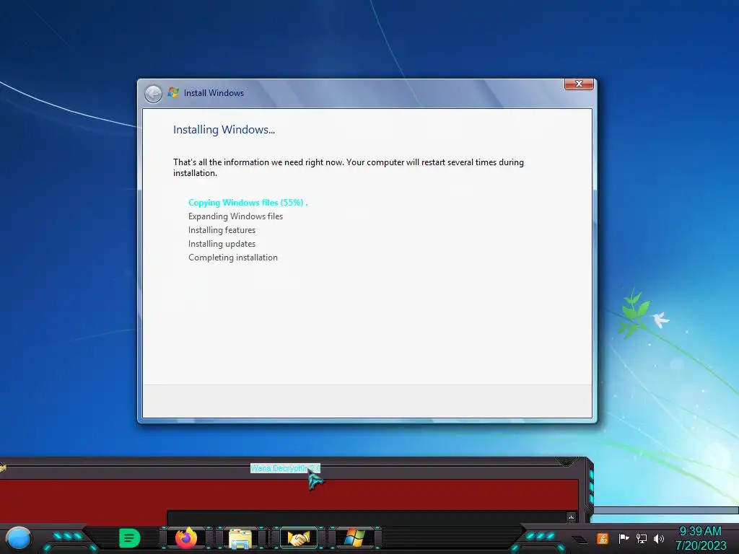Open Windows Explorer folder icon on taskbar
This screenshot has width=739, height=554.
pyautogui.click(x=240, y=538)
